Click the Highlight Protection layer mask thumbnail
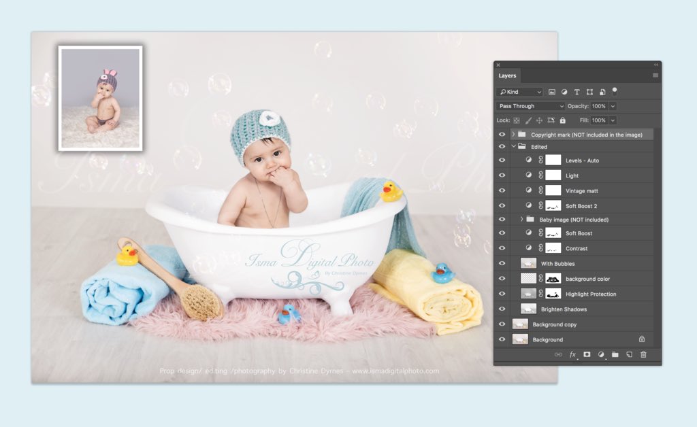This screenshot has width=697, height=427. click(553, 294)
